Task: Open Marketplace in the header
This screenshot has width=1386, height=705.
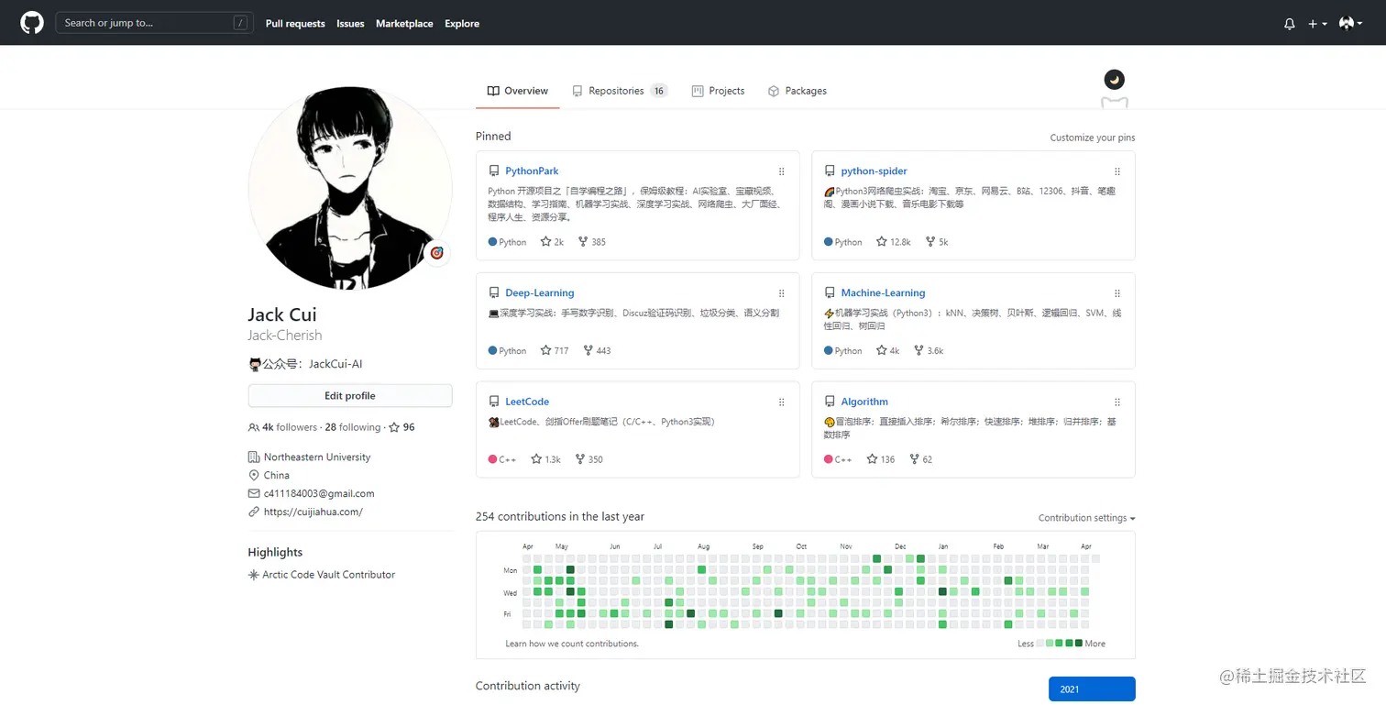Action: coord(404,24)
